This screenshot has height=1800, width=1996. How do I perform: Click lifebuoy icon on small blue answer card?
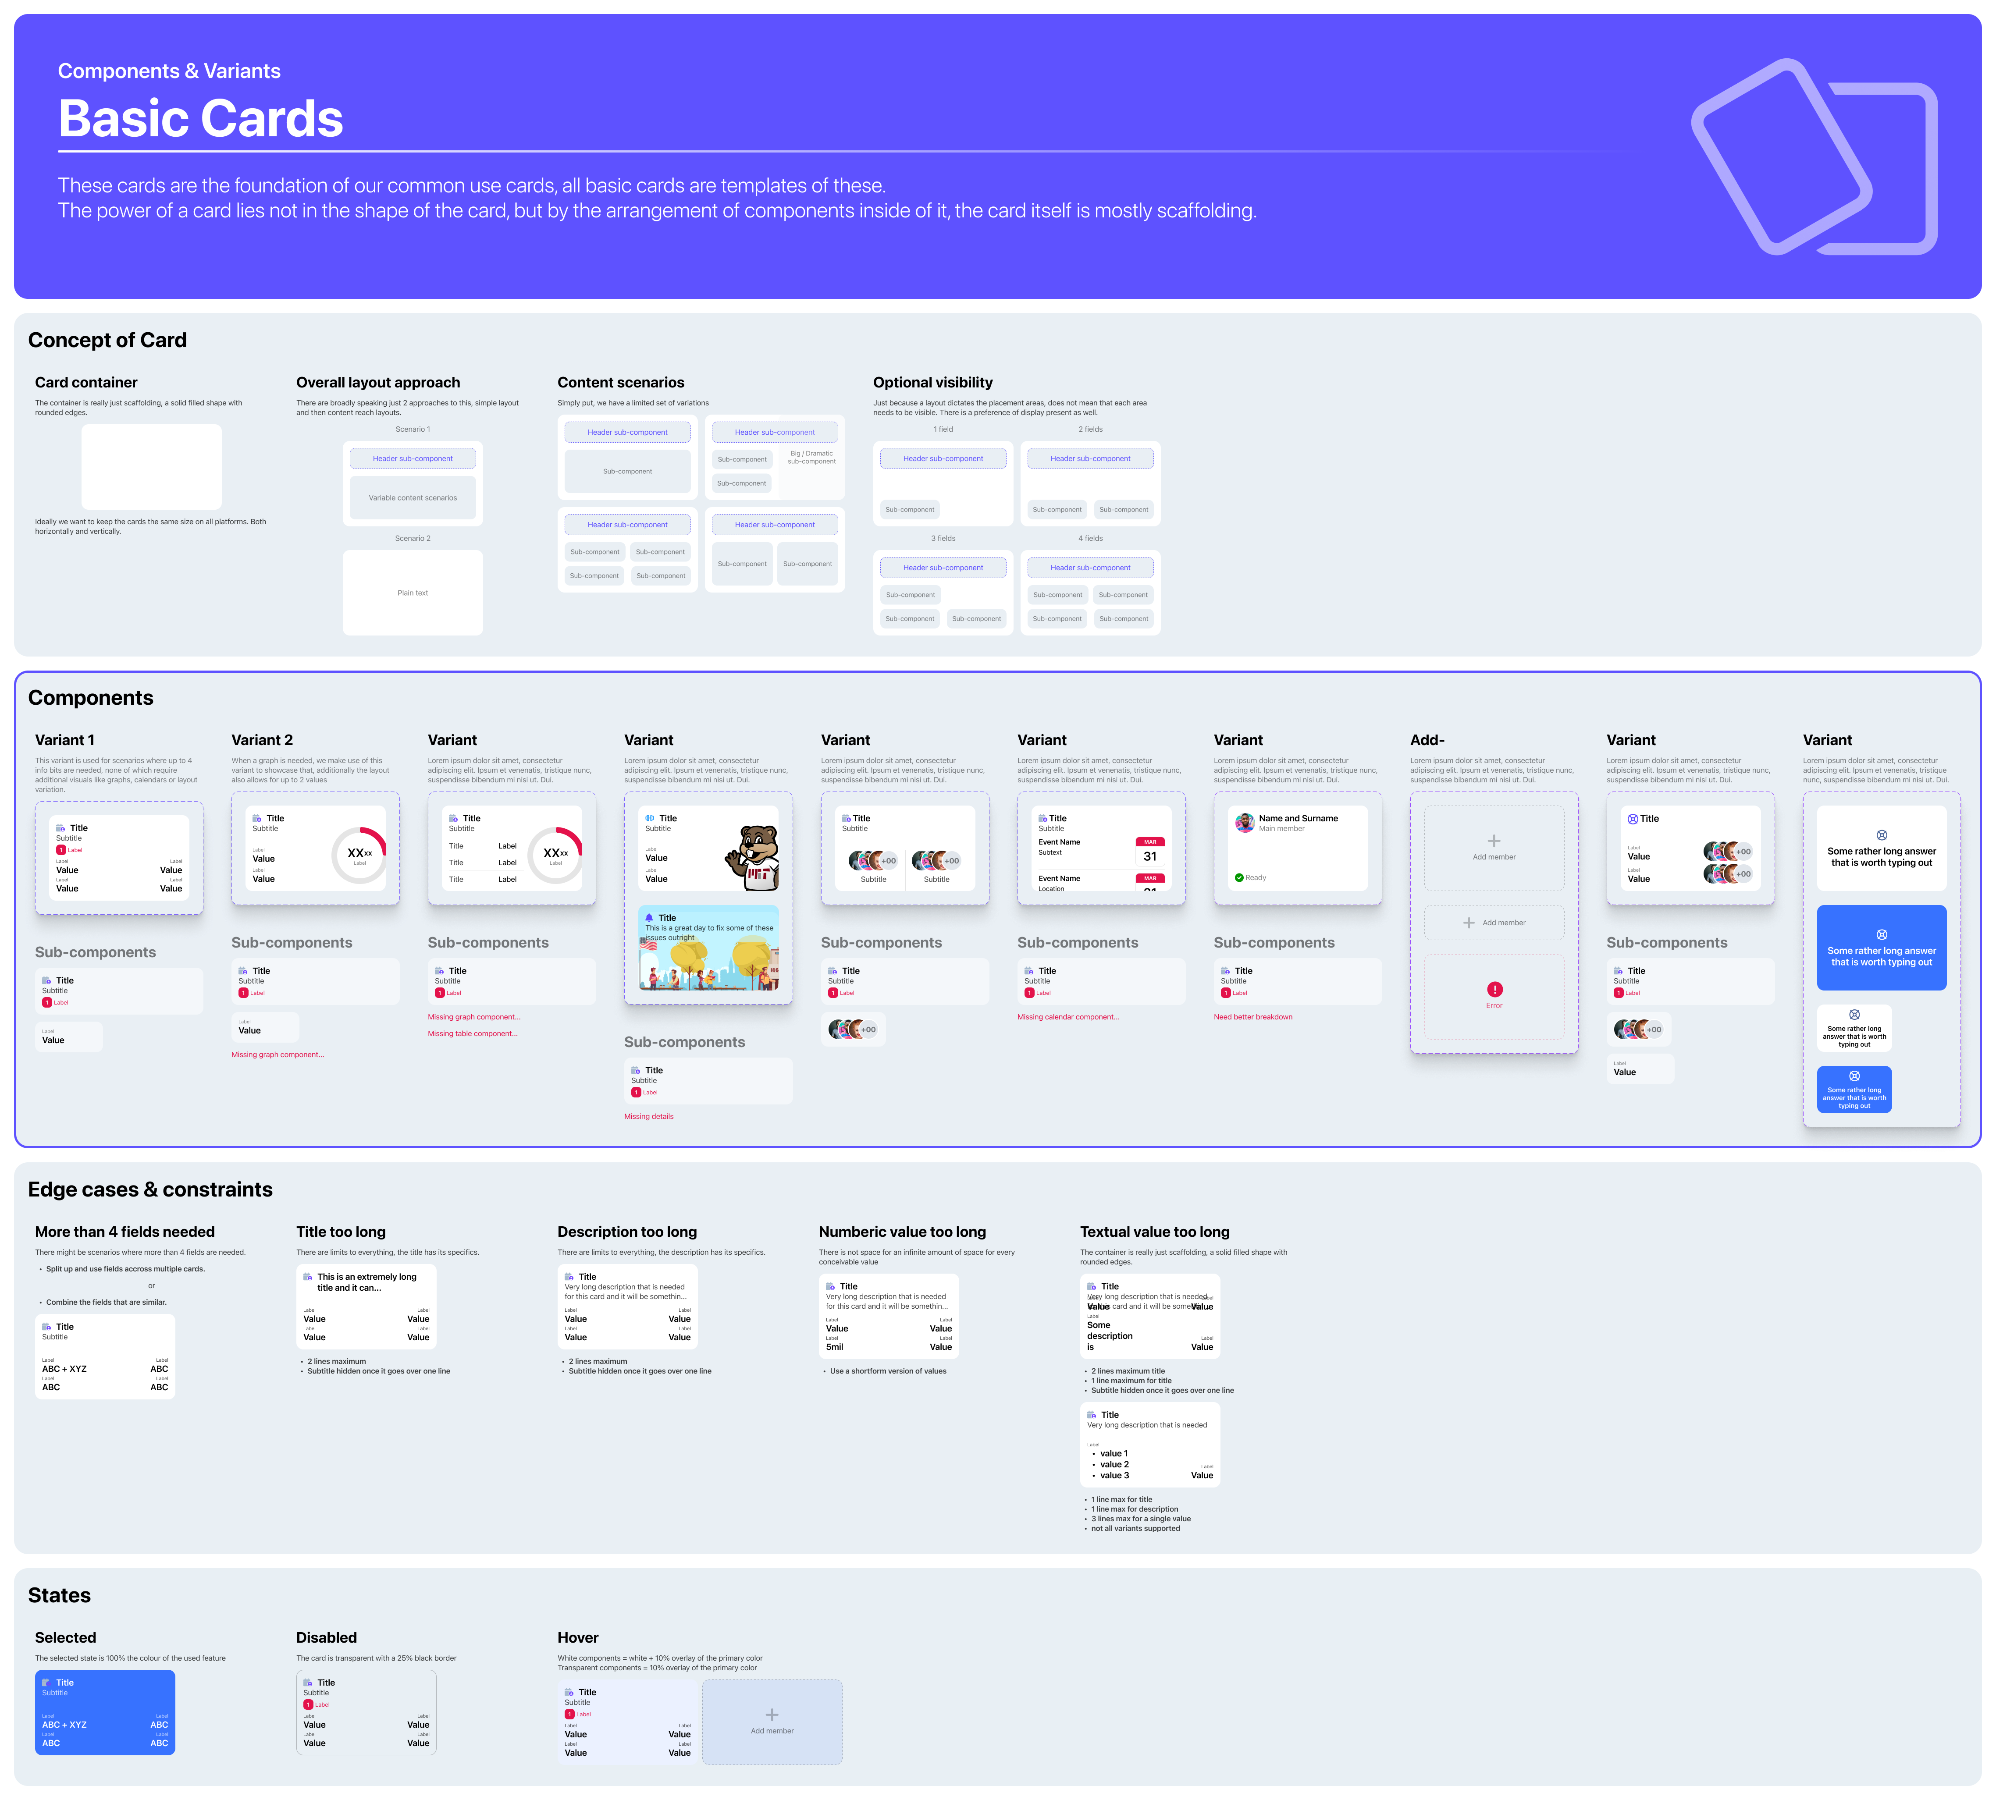[1854, 1076]
